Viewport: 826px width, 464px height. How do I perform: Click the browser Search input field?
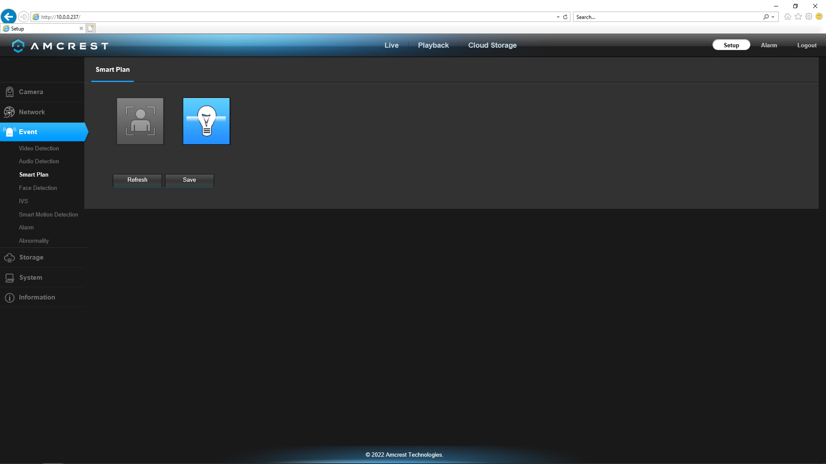click(x=668, y=17)
